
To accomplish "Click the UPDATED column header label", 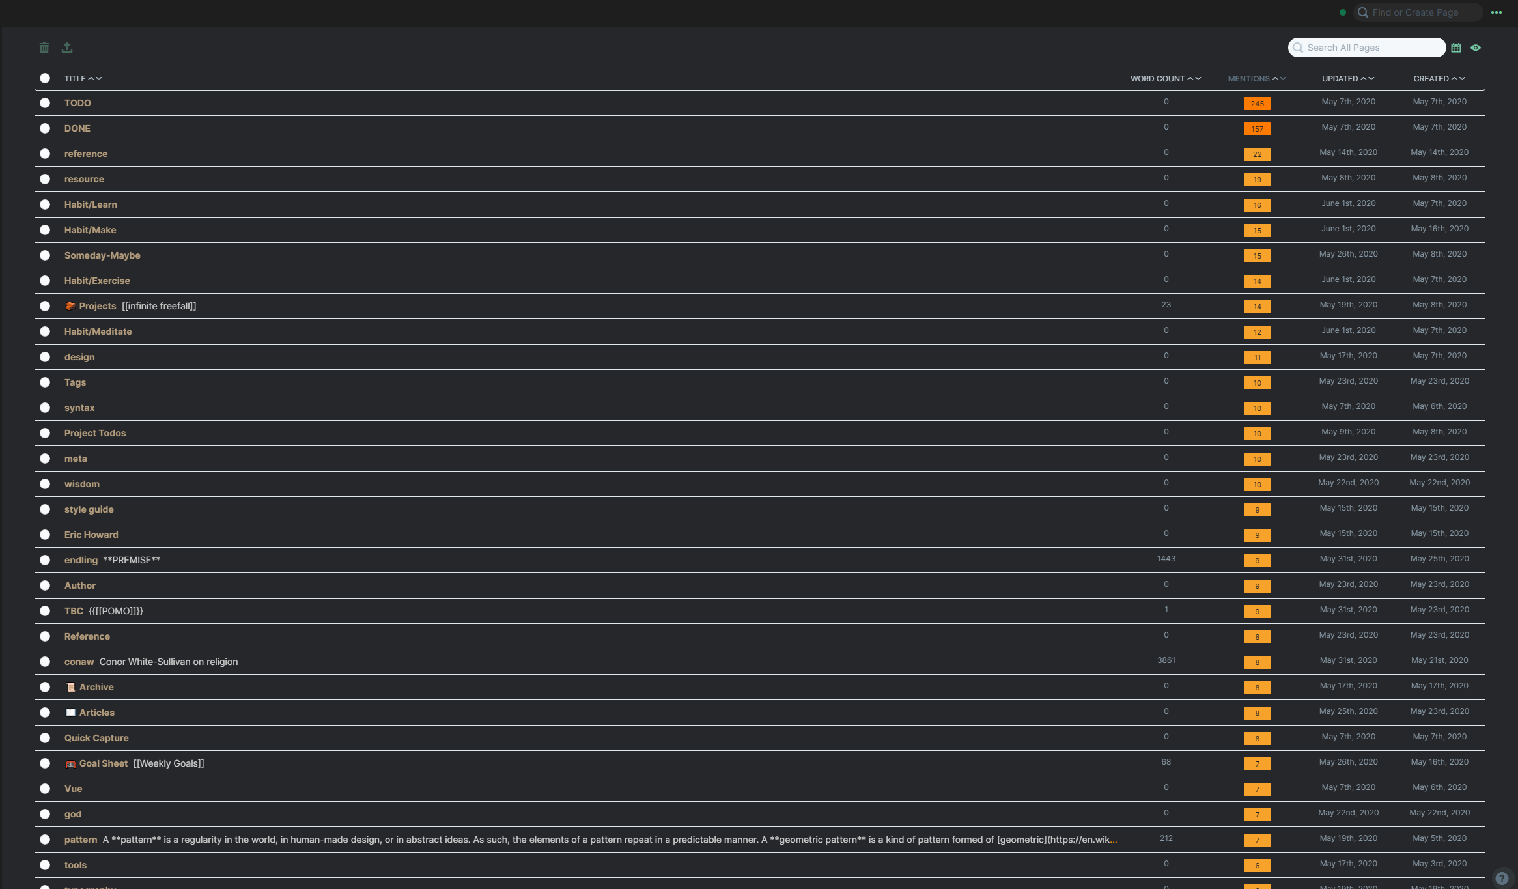I will (1340, 79).
